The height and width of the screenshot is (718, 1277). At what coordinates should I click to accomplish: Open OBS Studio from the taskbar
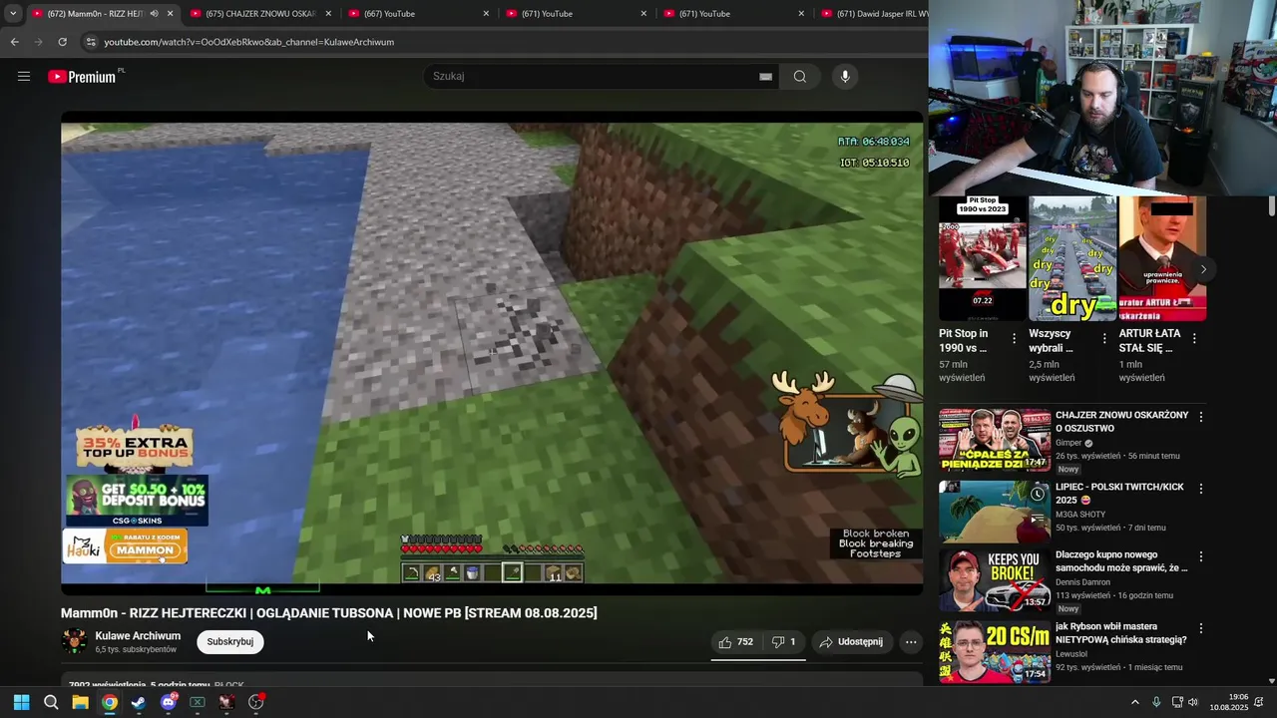click(x=256, y=702)
